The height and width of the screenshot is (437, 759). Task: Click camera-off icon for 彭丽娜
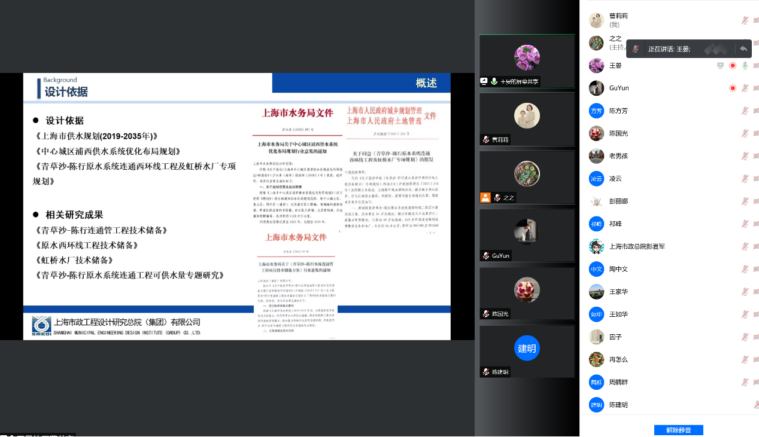(x=755, y=201)
